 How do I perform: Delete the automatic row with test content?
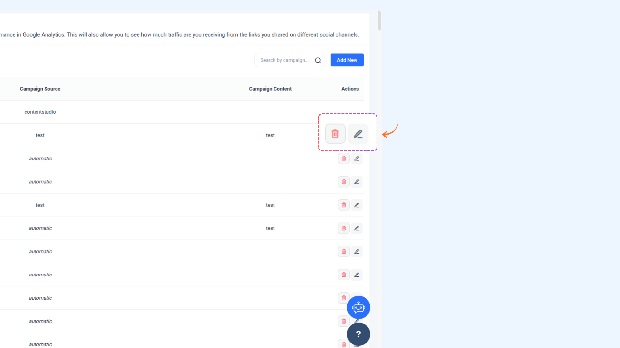click(x=344, y=228)
